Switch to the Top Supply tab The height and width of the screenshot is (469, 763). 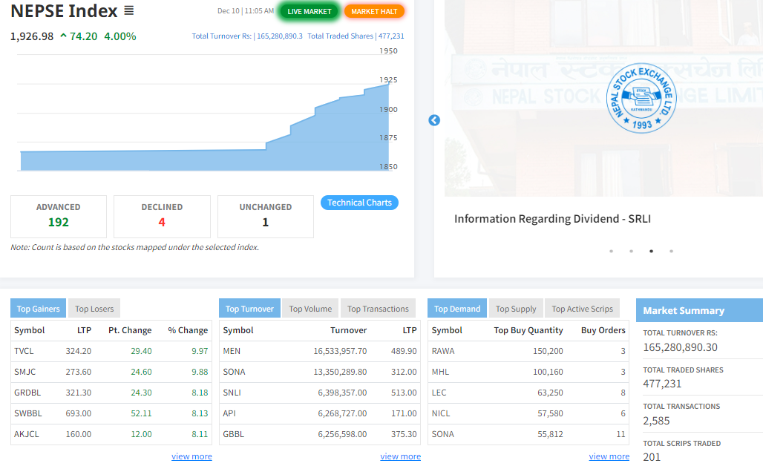(x=515, y=309)
